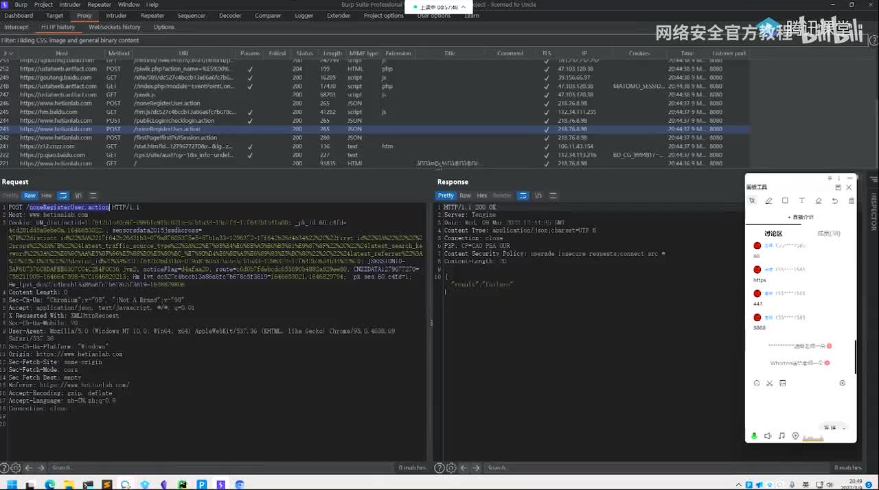Open the WebSockets history sub-tab
Screen dimensions: 879x490
[114, 27]
